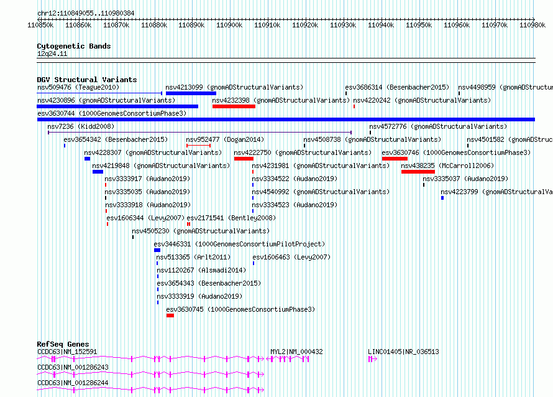Open the esv3686314 (Besenbacher2015) variant label
The image size is (553, 397).
pos(397,87)
